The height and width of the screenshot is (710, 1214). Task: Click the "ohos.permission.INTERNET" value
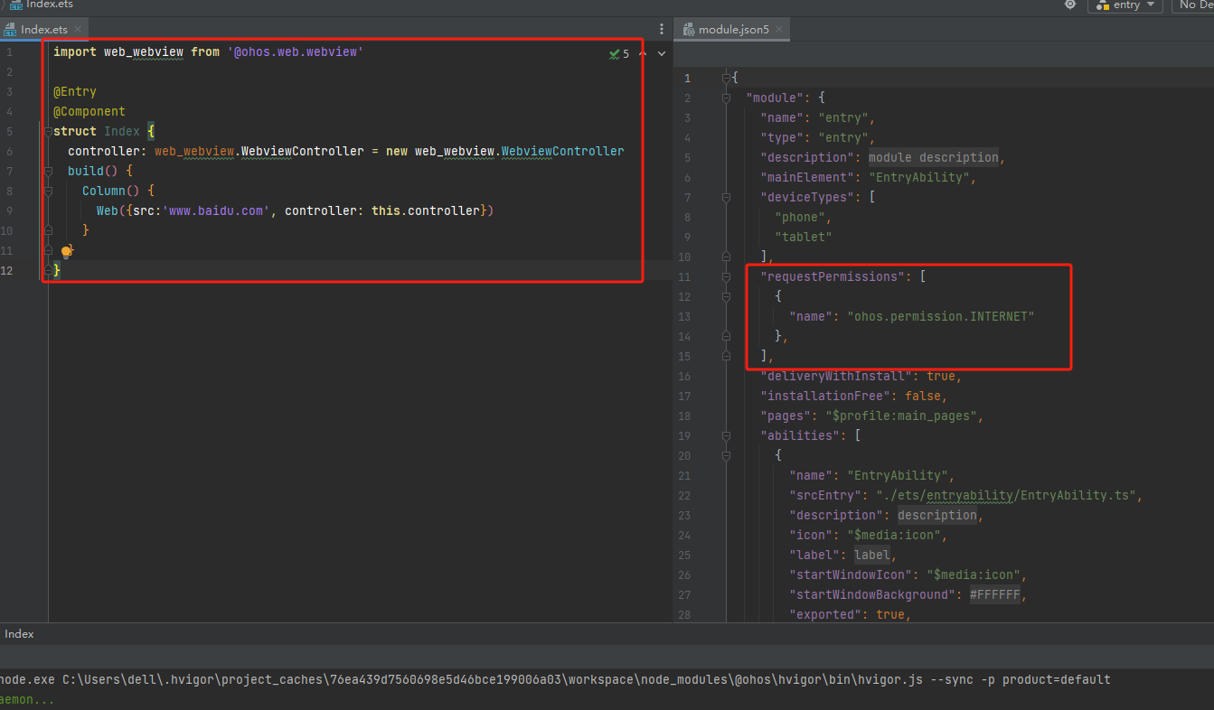(x=940, y=317)
